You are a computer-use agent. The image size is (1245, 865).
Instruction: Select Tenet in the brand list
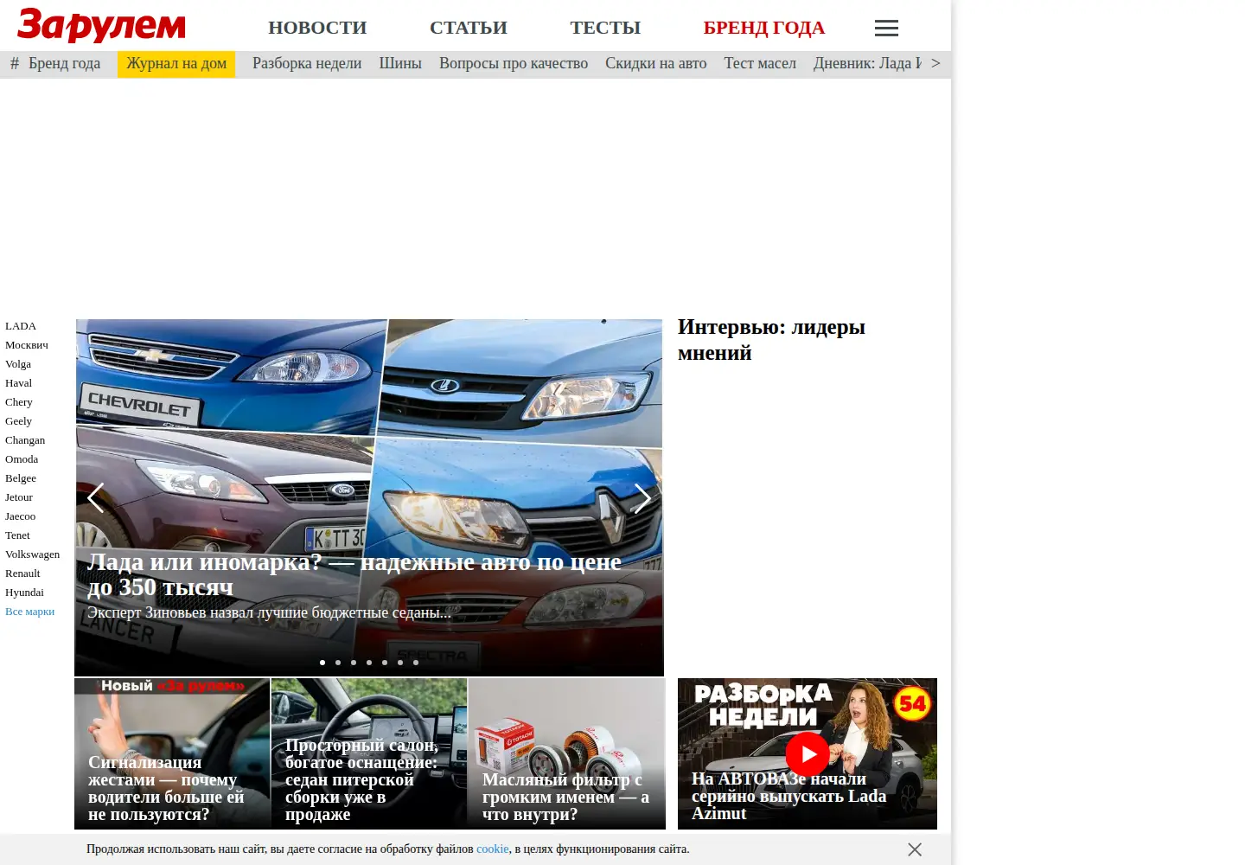click(17, 535)
